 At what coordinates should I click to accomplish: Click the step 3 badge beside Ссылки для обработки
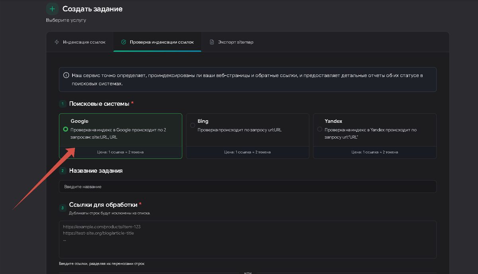(63, 207)
